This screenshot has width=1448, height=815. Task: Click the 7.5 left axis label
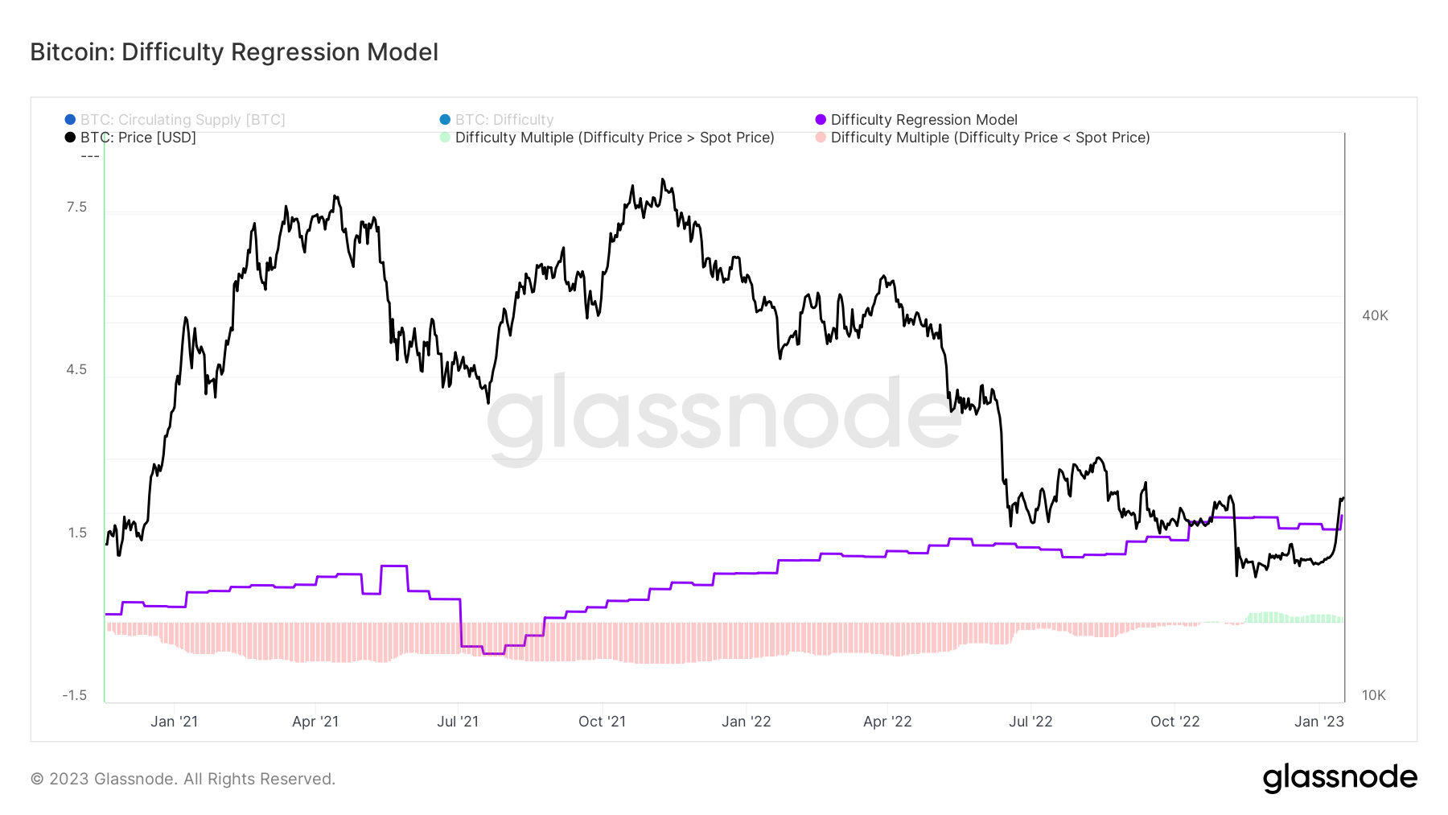(76, 208)
